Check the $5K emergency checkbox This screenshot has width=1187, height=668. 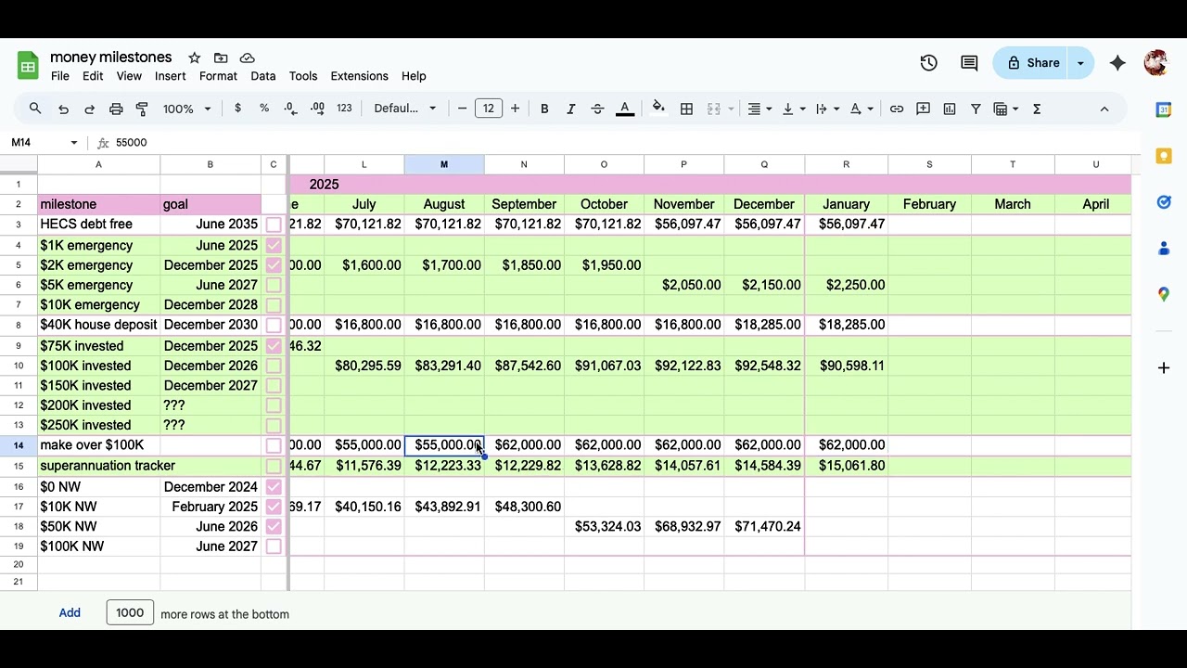click(274, 286)
